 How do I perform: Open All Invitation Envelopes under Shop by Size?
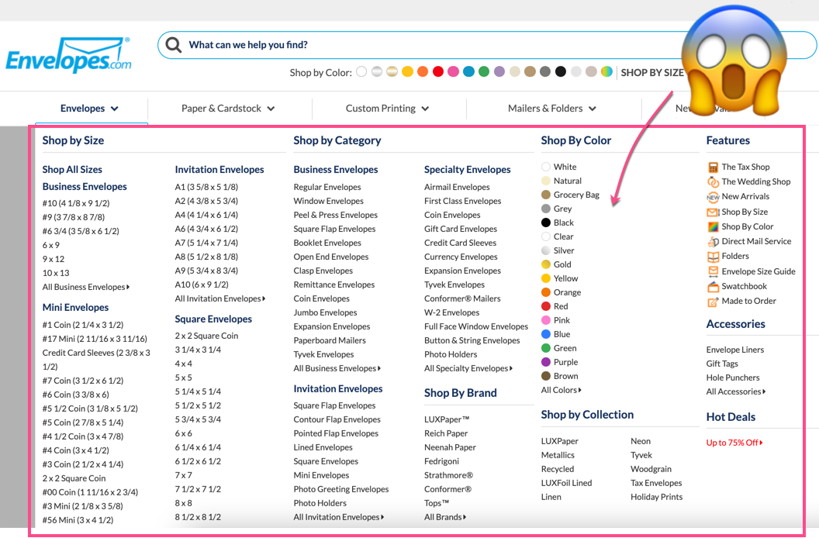click(220, 298)
